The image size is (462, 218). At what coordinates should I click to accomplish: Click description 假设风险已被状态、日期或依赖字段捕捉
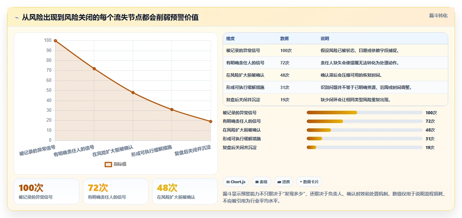(x=360, y=51)
